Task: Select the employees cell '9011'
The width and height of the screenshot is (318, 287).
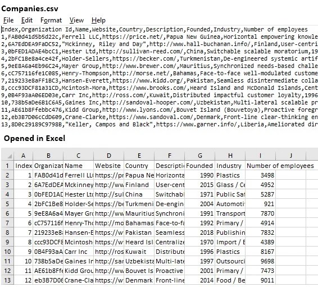Action: tap(260, 280)
